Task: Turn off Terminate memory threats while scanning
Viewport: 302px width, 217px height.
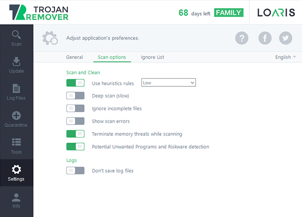Action: pos(75,134)
